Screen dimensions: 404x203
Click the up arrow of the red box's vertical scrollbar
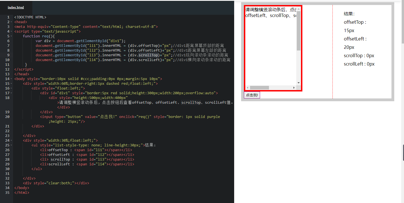tap(298, 9)
